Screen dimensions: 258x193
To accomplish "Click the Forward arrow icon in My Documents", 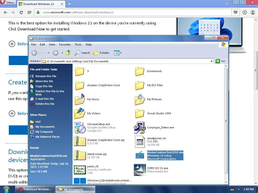I will click(55, 53).
